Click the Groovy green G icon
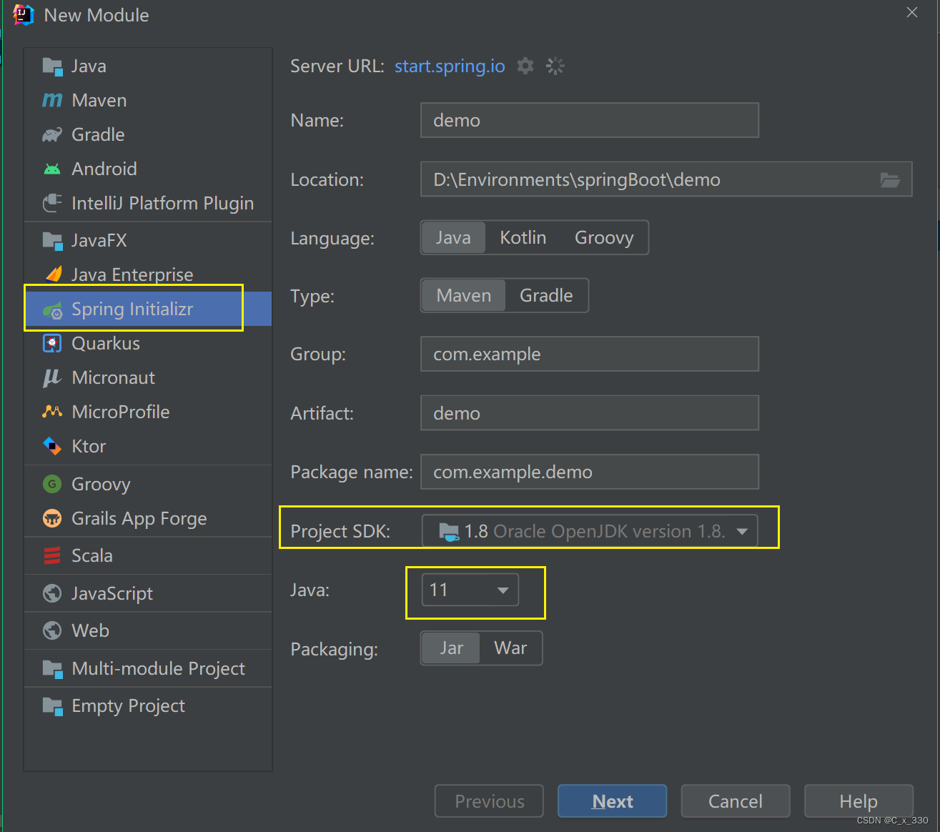This screenshot has height=832, width=940. 52,484
